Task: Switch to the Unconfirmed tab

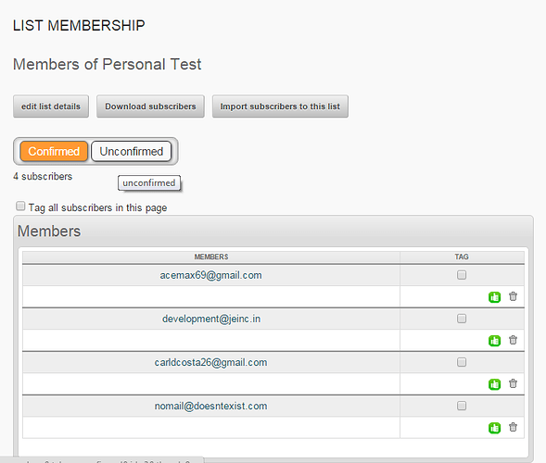Action: (x=132, y=151)
